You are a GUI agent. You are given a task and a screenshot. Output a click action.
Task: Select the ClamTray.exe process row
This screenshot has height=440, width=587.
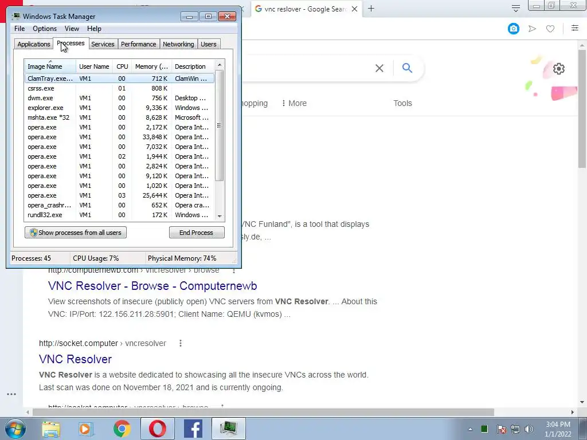pyautogui.click(x=119, y=78)
